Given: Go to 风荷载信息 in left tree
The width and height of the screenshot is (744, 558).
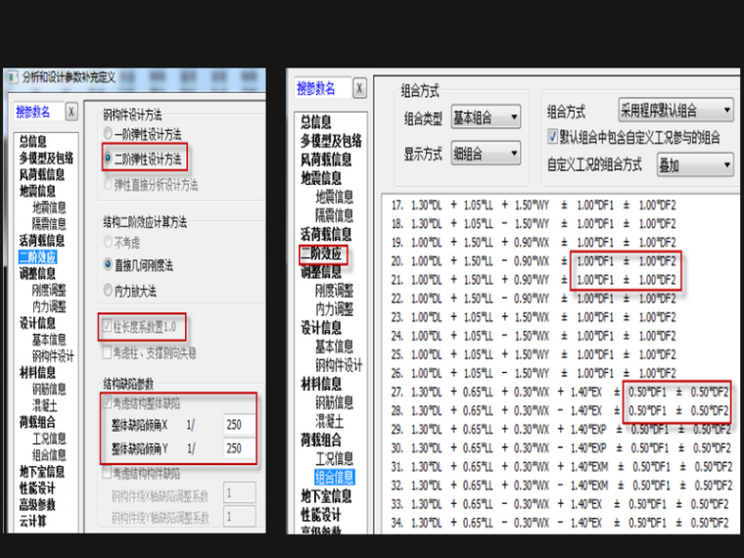Looking at the screenshot, I should click(x=42, y=174).
